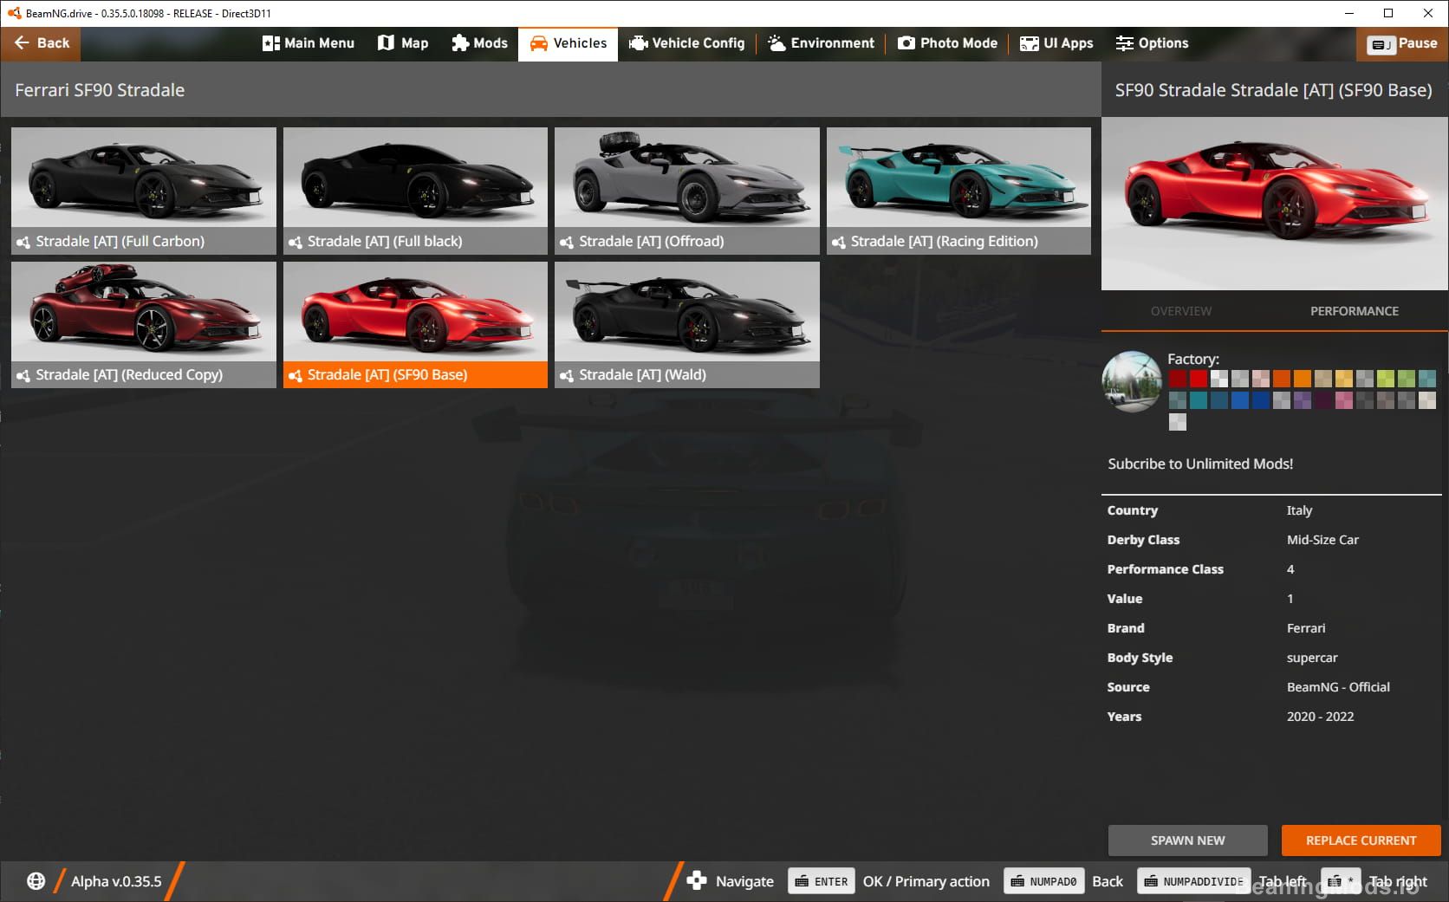Viewport: 1449px width, 902px height.
Task: Click the 'Ferrari SF90 Stradale' header title
Action: 100,90
